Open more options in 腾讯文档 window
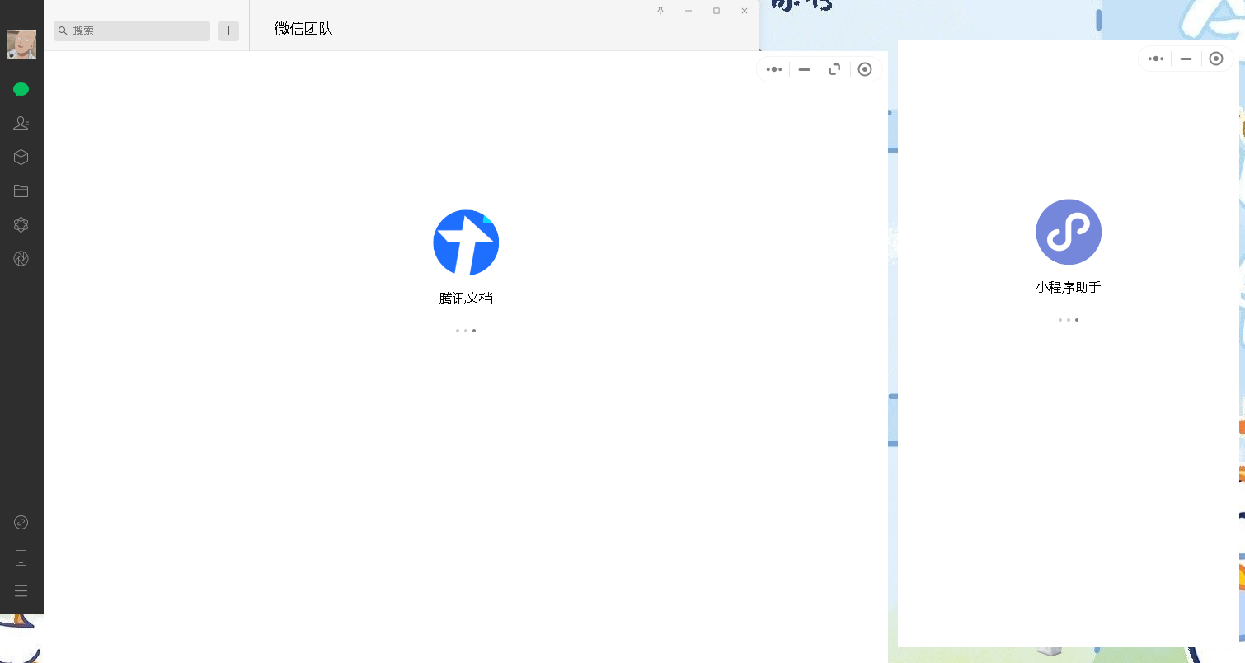The width and height of the screenshot is (1245, 663). (773, 70)
